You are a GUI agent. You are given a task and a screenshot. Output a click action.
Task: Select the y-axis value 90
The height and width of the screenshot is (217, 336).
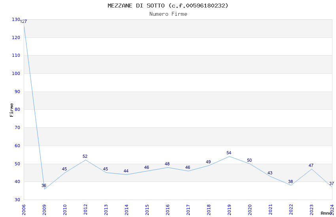tap(17, 92)
